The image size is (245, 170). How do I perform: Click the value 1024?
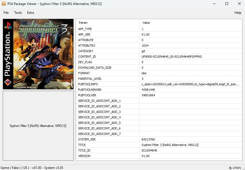(145, 46)
